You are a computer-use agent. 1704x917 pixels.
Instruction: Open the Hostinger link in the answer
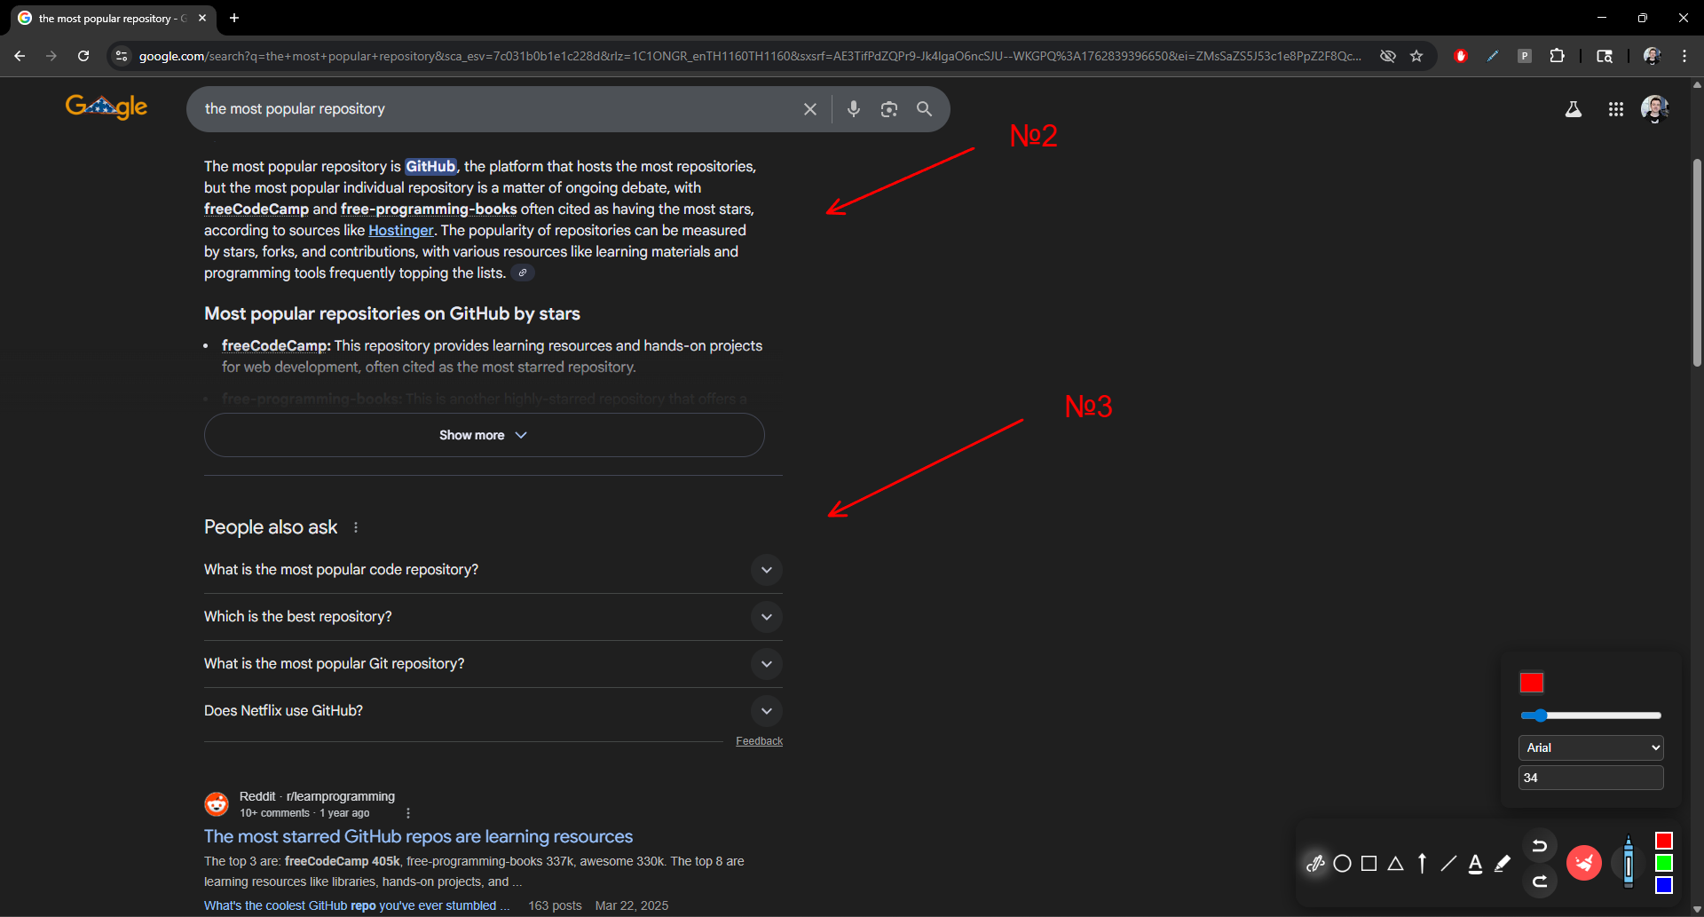[x=401, y=230]
